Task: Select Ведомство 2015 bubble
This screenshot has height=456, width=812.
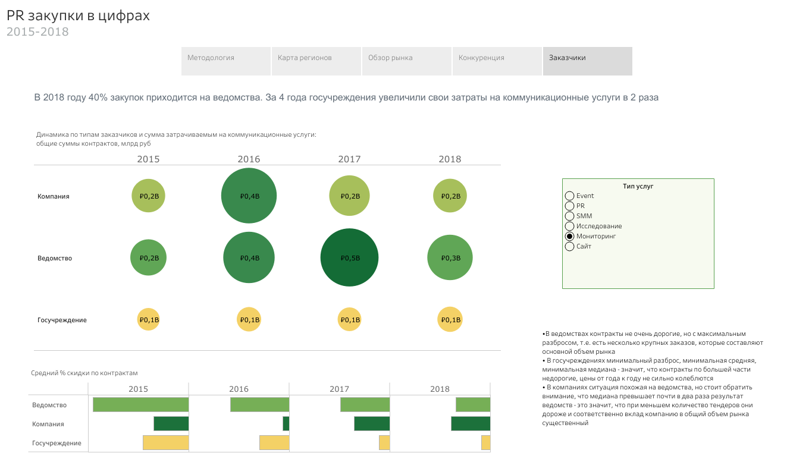Action: (x=148, y=257)
